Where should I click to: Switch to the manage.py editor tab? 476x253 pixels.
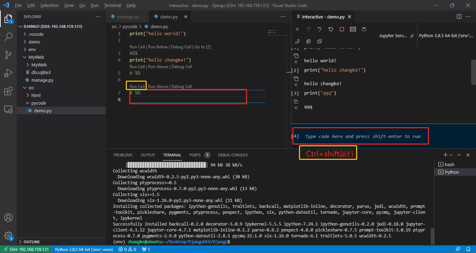pyautogui.click(x=128, y=17)
